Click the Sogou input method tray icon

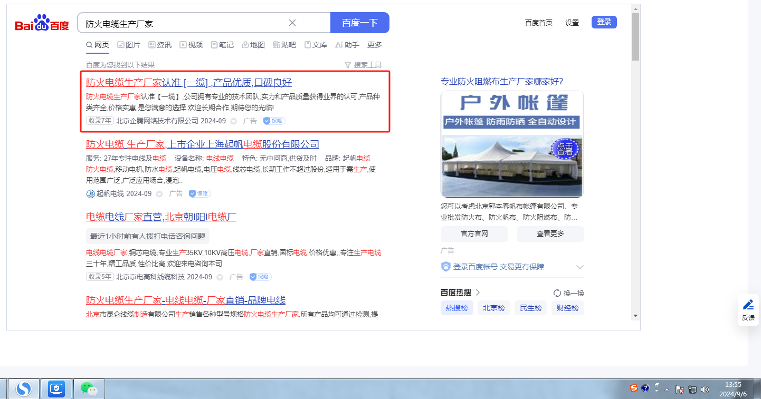(634, 388)
